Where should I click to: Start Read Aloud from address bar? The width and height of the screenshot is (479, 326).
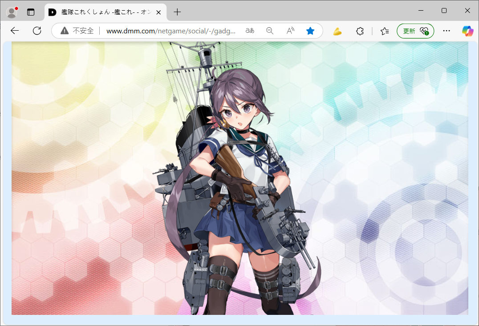click(290, 31)
